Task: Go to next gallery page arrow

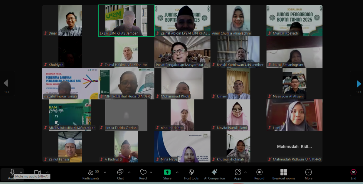Action: point(359,84)
